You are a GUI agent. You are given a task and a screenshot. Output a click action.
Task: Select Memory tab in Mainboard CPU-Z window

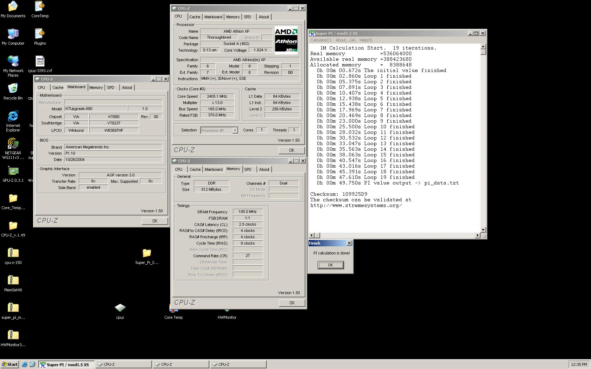pos(96,88)
